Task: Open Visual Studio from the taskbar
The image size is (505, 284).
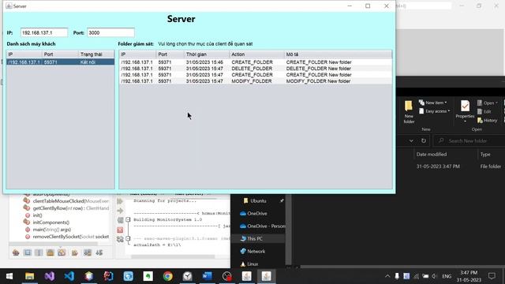Action: pos(49,276)
